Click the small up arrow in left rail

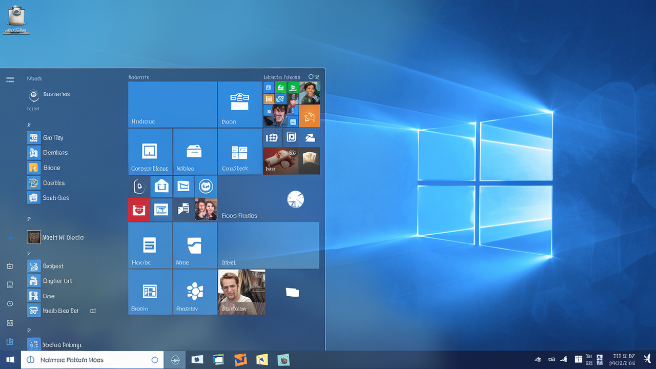pyautogui.click(x=10, y=238)
